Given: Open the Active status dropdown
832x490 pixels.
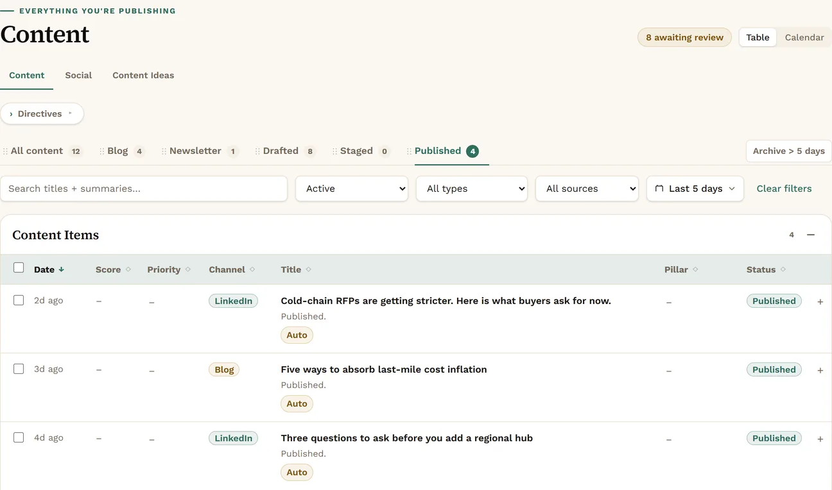Looking at the screenshot, I should 352,189.
